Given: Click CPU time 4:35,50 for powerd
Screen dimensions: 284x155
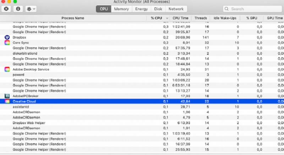Looking at the screenshot, I should click(184, 75).
